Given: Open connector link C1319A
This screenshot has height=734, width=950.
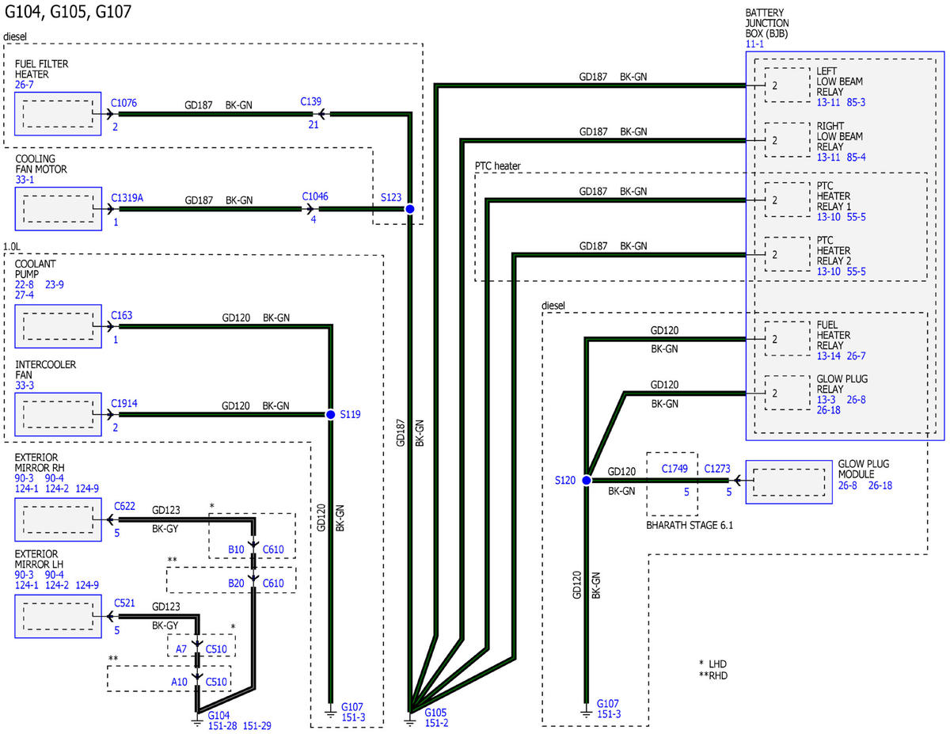Looking at the screenshot, I should (x=127, y=198).
